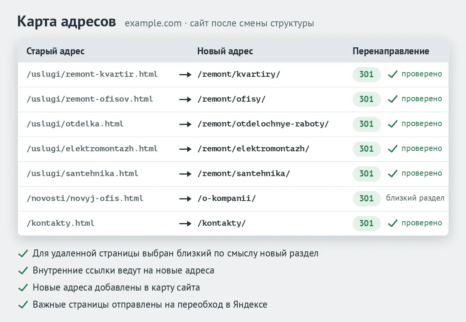The image size is (466, 322).
Task: Click the green checkmark in the /kontakty/ row
Action: 393,223
